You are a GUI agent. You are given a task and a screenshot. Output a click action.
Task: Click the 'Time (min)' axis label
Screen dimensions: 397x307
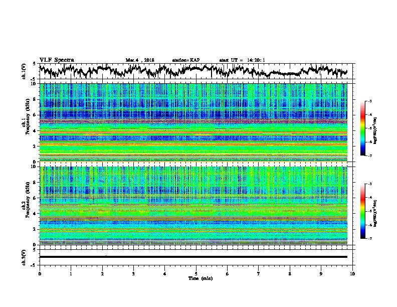pos(201,278)
